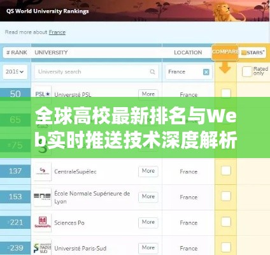Click the rank 153 cell
This screenshot has height=255, width=270.
[15, 197]
